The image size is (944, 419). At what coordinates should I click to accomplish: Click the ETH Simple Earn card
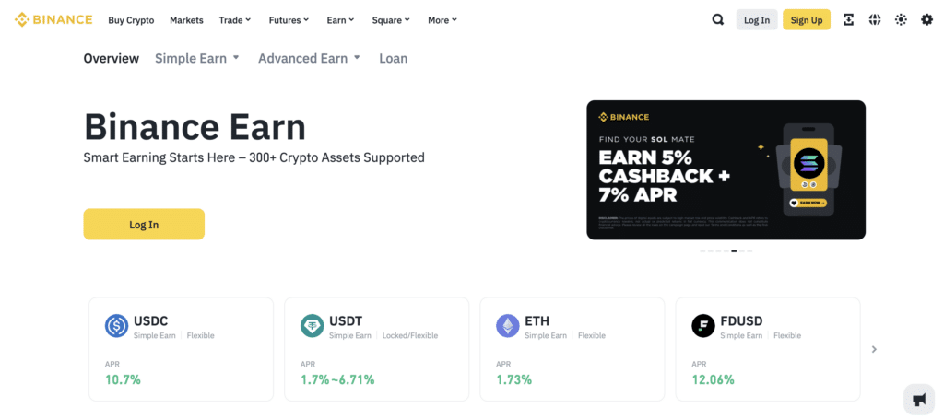(572, 349)
